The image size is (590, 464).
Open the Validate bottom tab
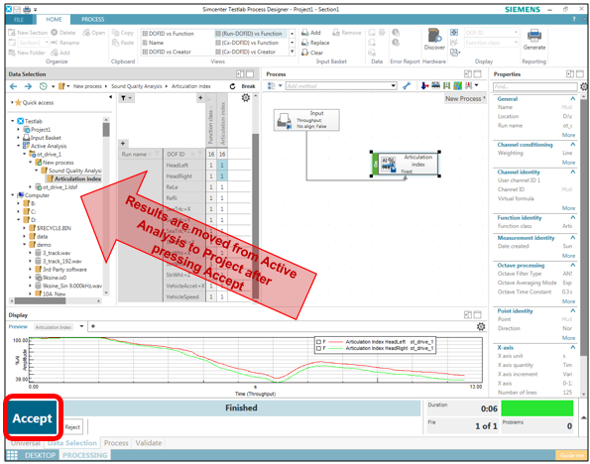coord(149,443)
